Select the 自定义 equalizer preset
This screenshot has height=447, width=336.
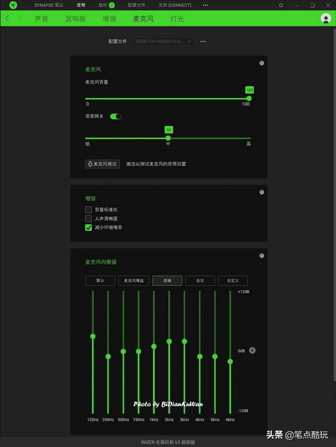click(x=233, y=280)
